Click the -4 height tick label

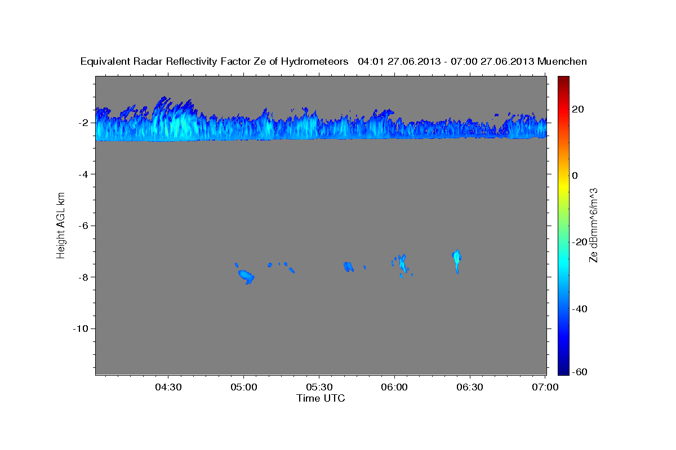pos(83,174)
